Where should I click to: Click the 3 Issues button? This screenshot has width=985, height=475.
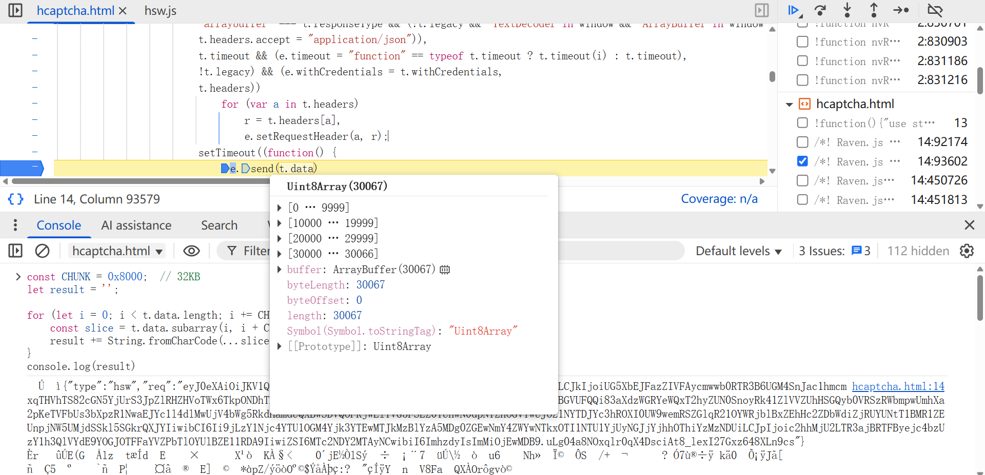[834, 251]
